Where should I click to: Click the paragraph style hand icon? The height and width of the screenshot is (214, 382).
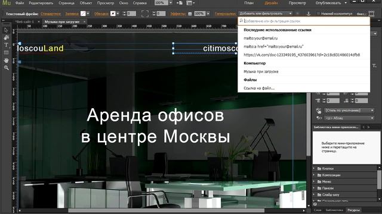click(318, 111)
